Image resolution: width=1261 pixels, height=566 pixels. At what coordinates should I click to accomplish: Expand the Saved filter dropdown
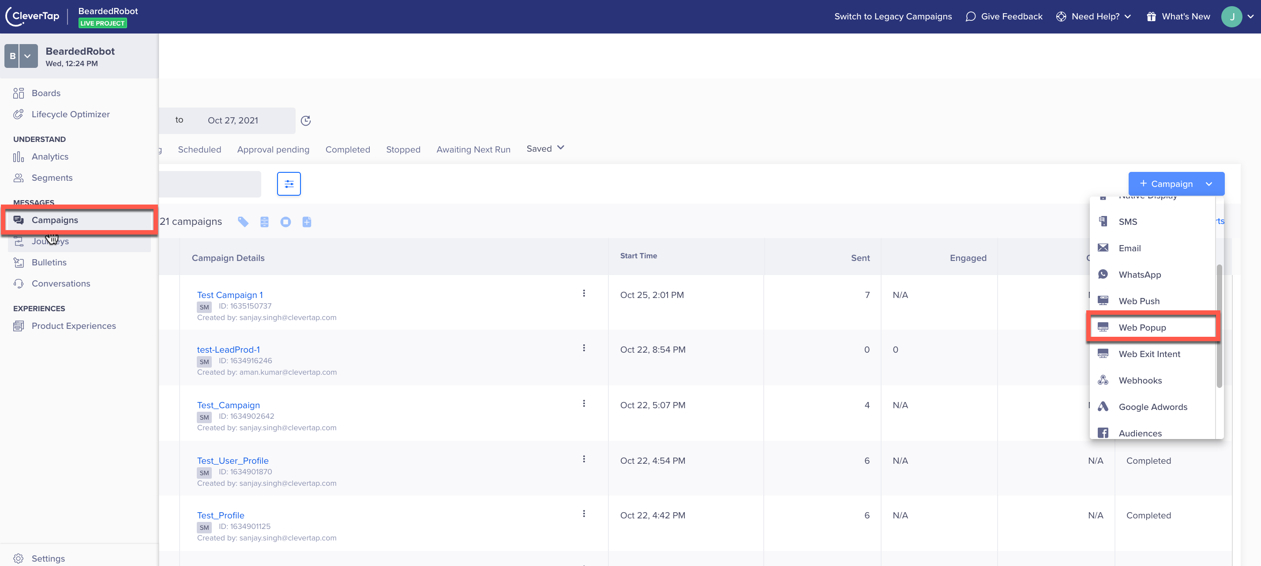[545, 148]
